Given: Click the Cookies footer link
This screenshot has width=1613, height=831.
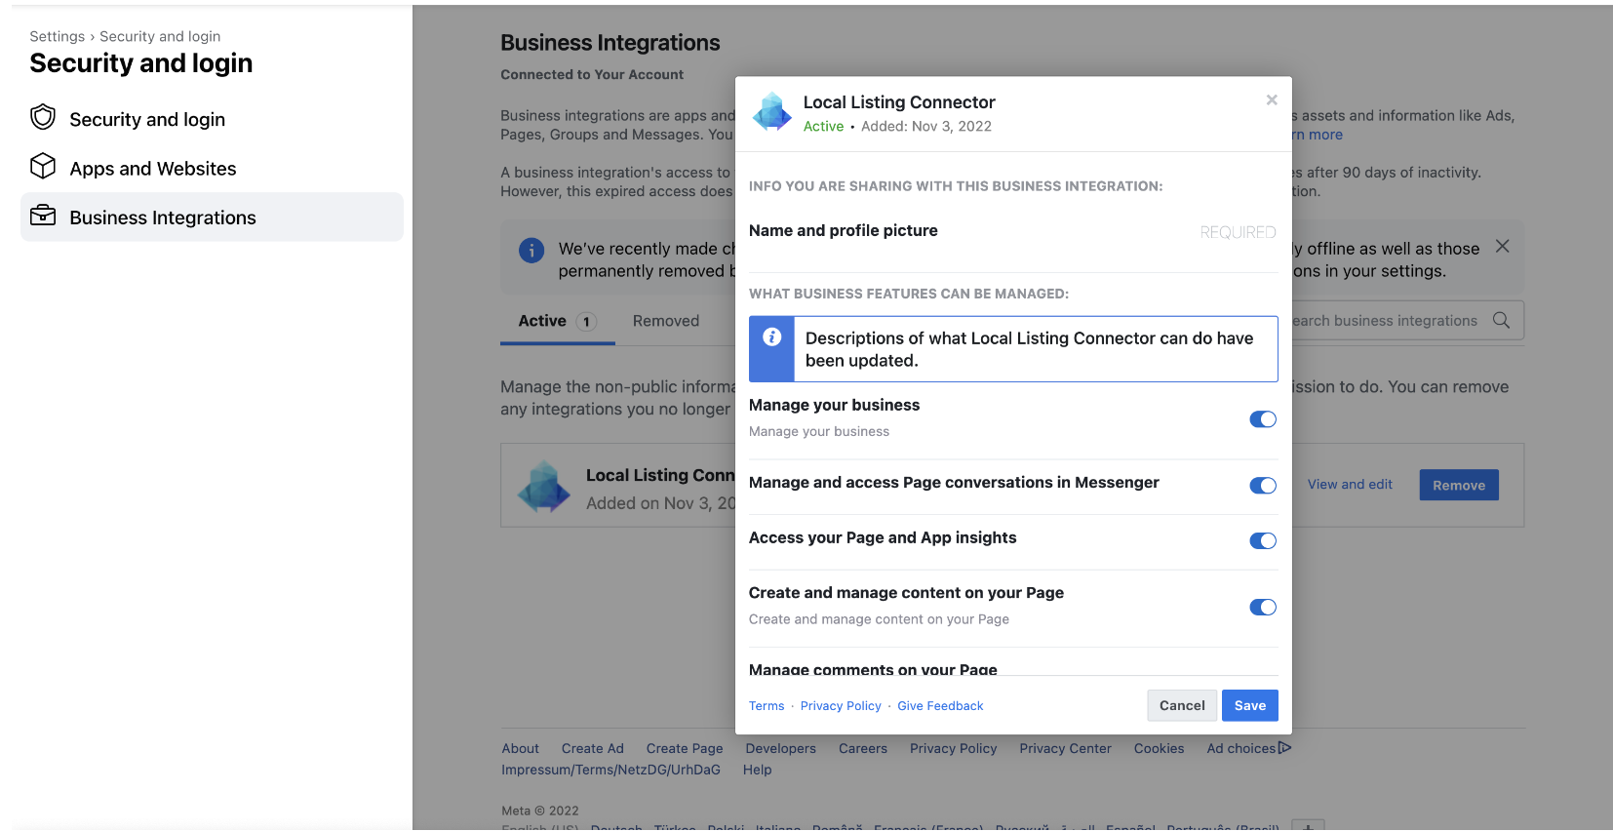Looking at the screenshot, I should [x=1160, y=749].
